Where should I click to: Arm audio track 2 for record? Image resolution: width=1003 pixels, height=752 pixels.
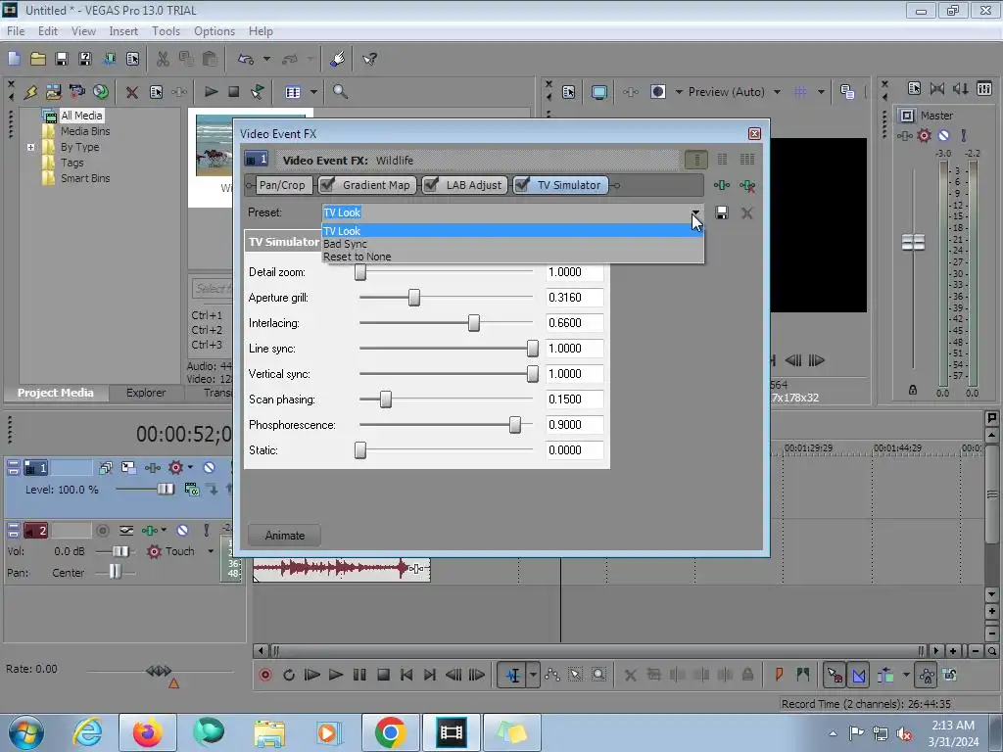(102, 530)
